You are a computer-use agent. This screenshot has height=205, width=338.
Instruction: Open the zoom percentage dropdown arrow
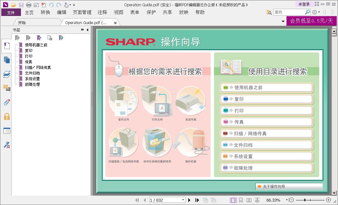click(287, 200)
